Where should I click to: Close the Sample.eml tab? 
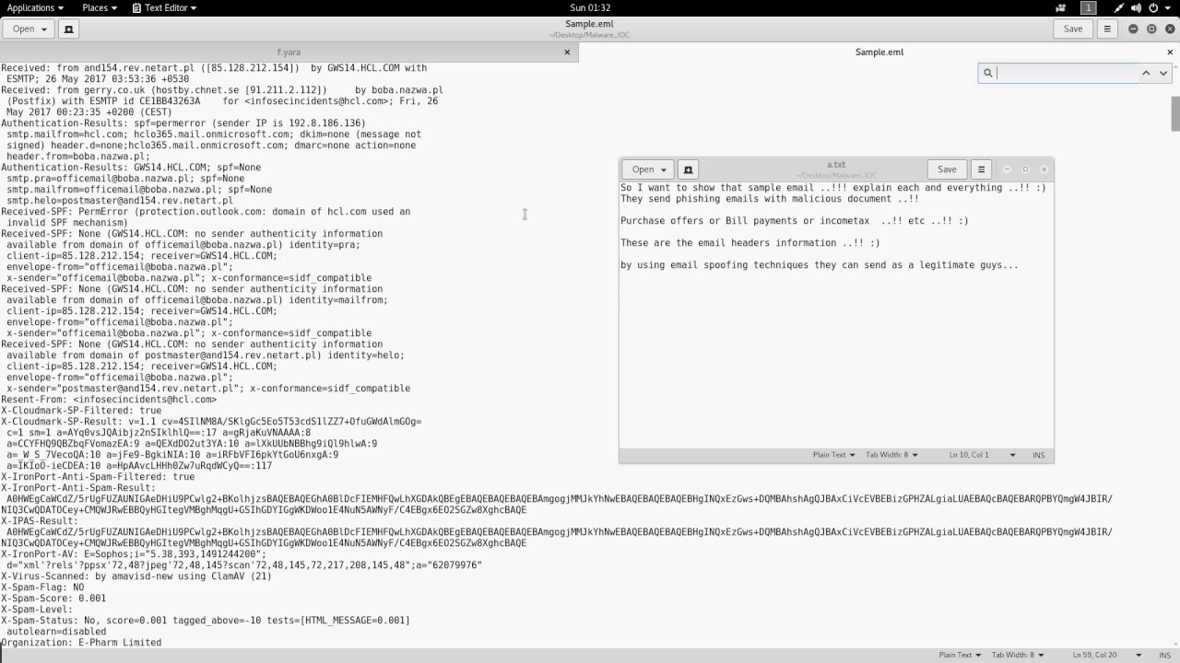click(x=1170, y=52)
